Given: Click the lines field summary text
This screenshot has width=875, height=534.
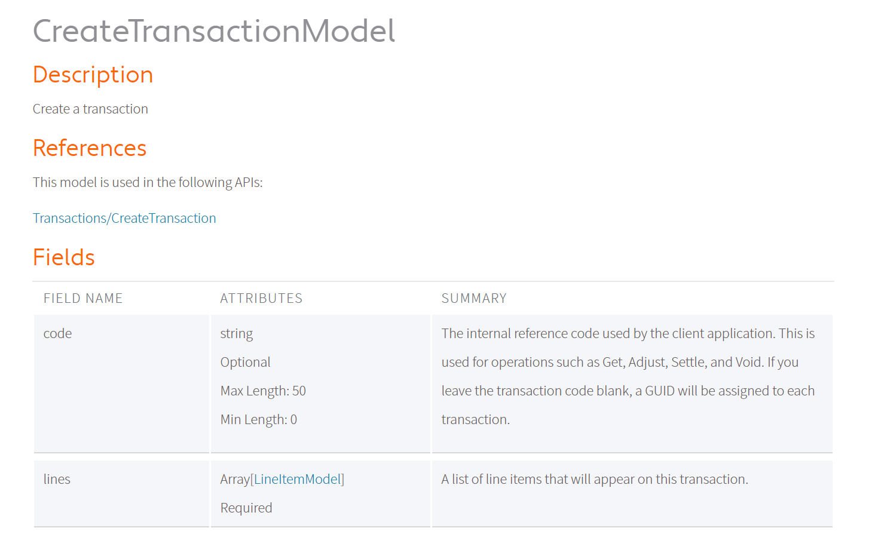Looking at the screenshot, I should click(x=595, y=480).
